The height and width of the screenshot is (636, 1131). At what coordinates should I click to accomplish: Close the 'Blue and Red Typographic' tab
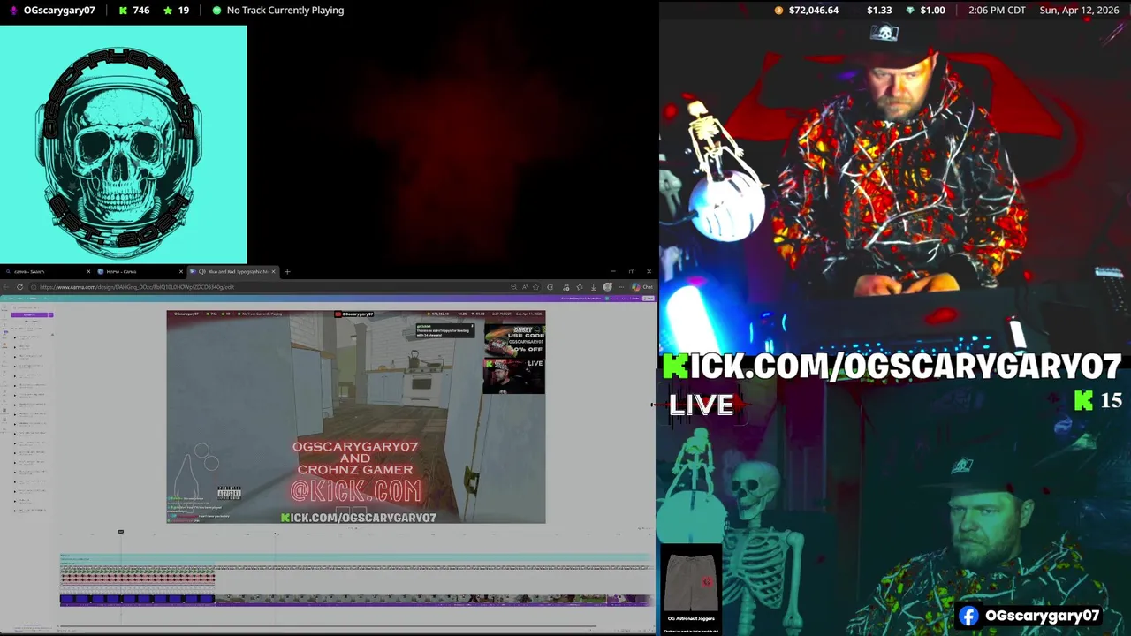coord(274,271)
